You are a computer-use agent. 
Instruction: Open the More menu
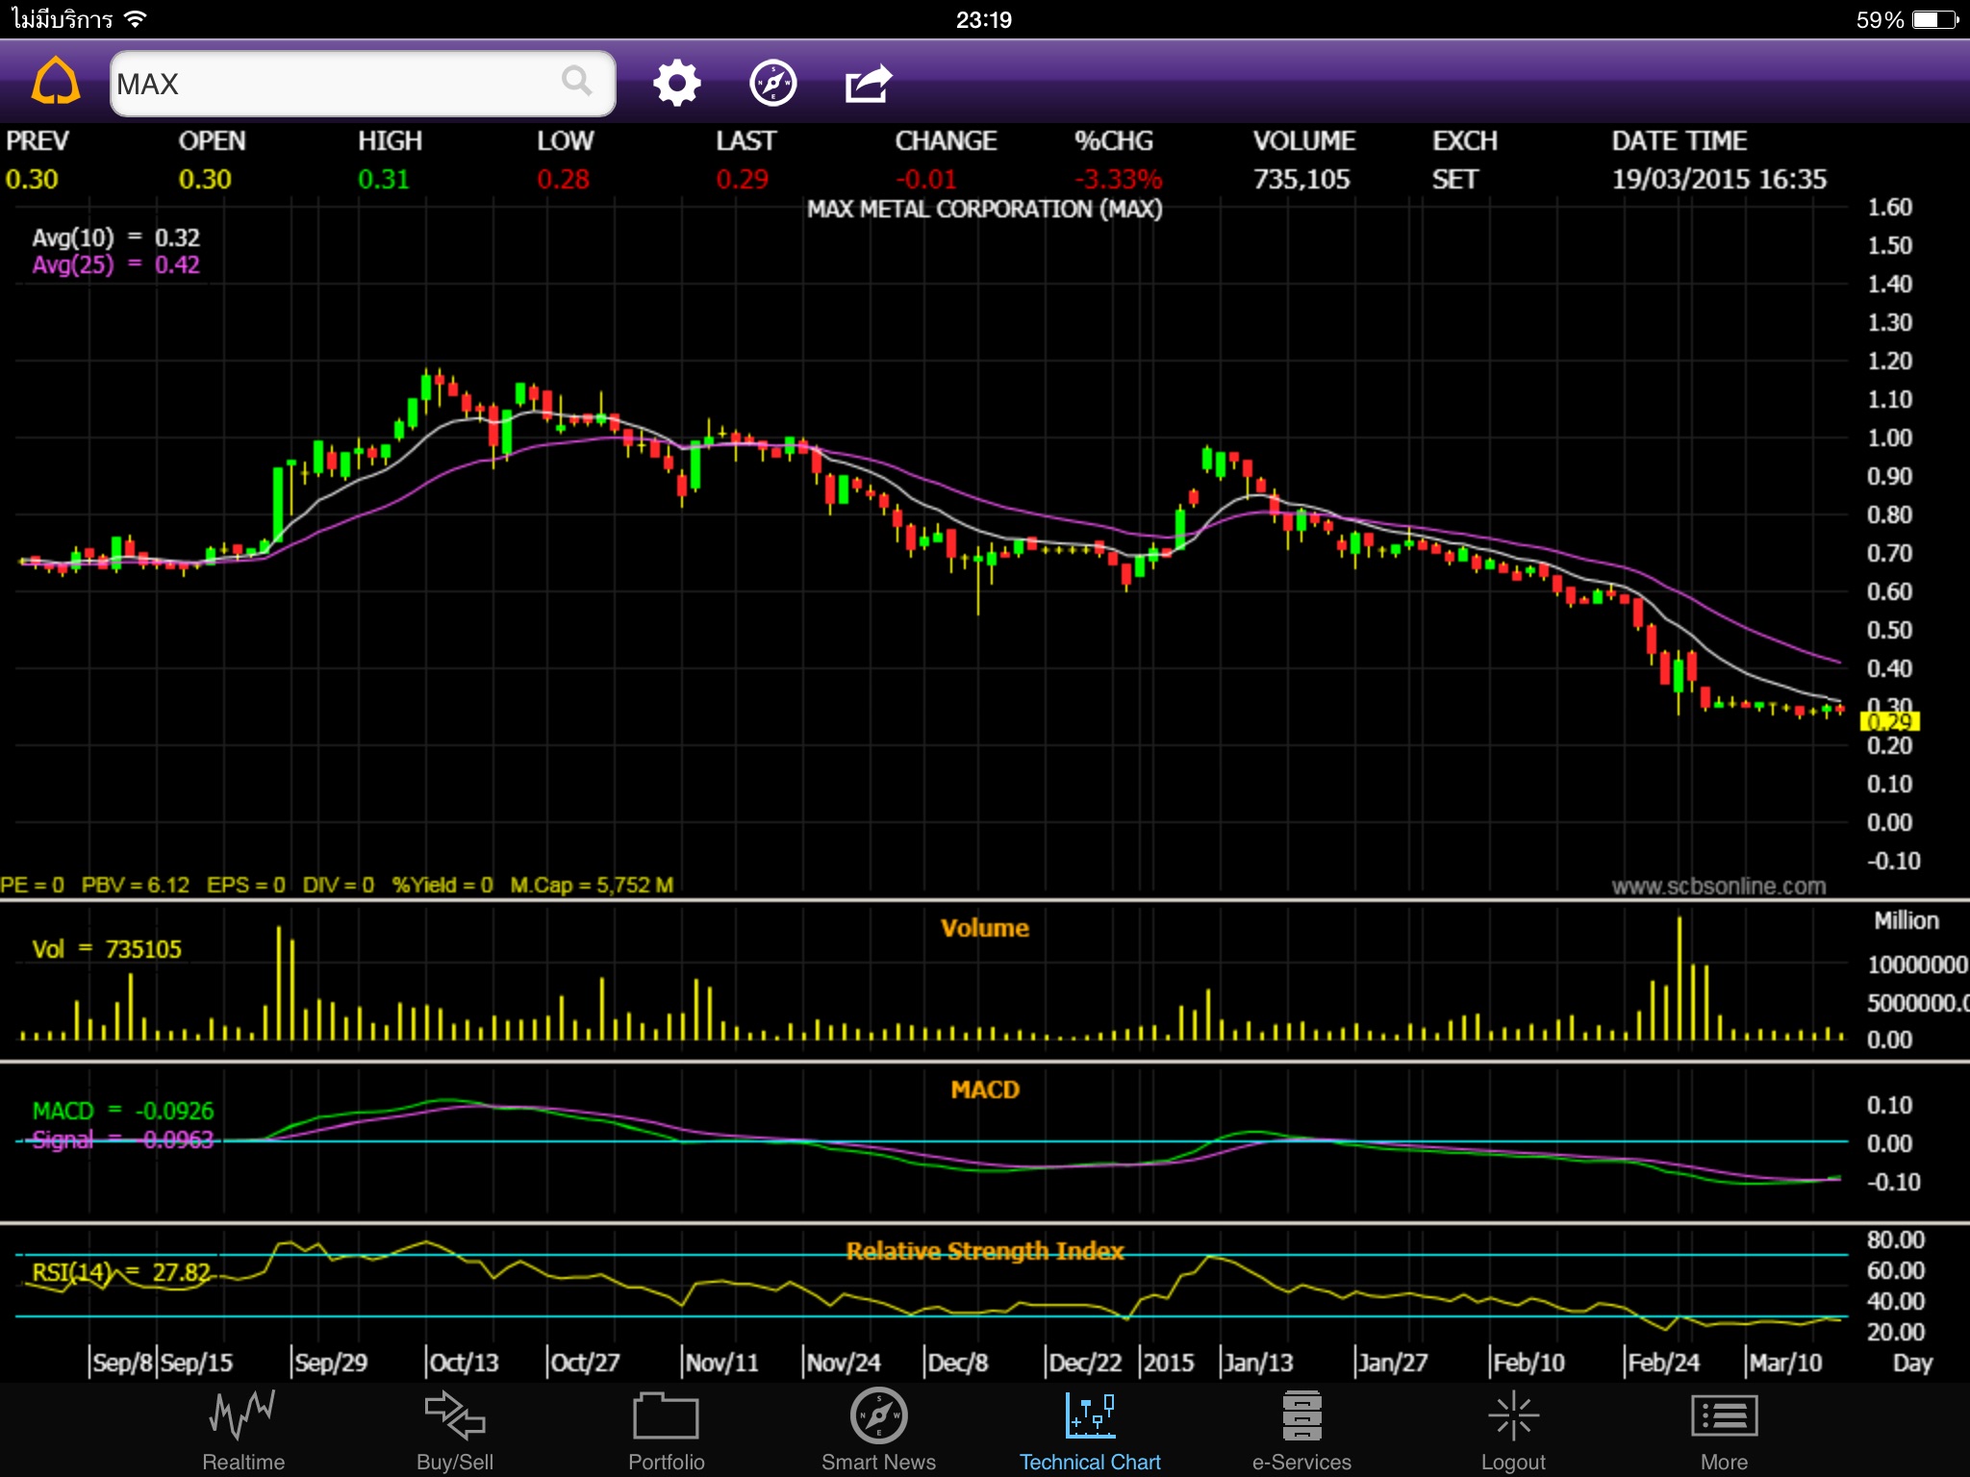coord(1724,1430)
